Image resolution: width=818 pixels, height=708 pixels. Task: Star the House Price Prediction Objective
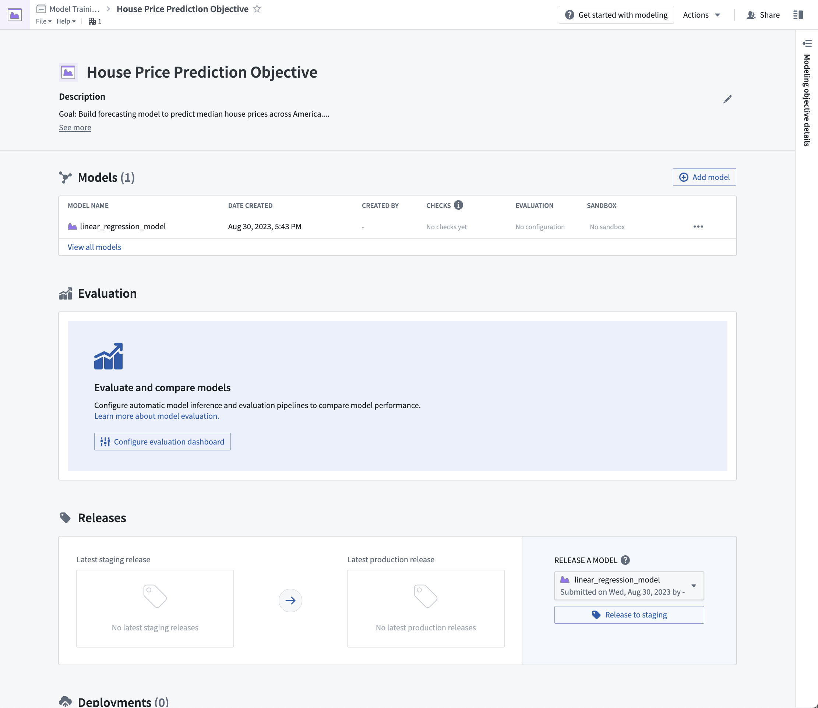coord(257,9)
